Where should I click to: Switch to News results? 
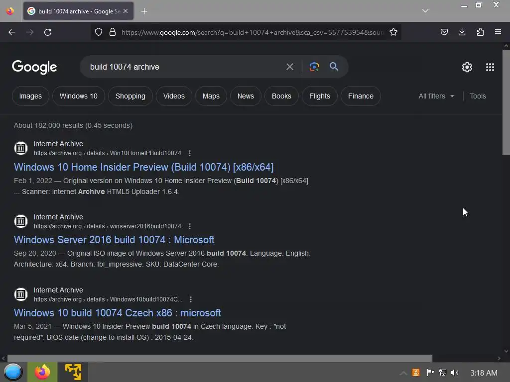pyautogui.click(x=246, y=96)
